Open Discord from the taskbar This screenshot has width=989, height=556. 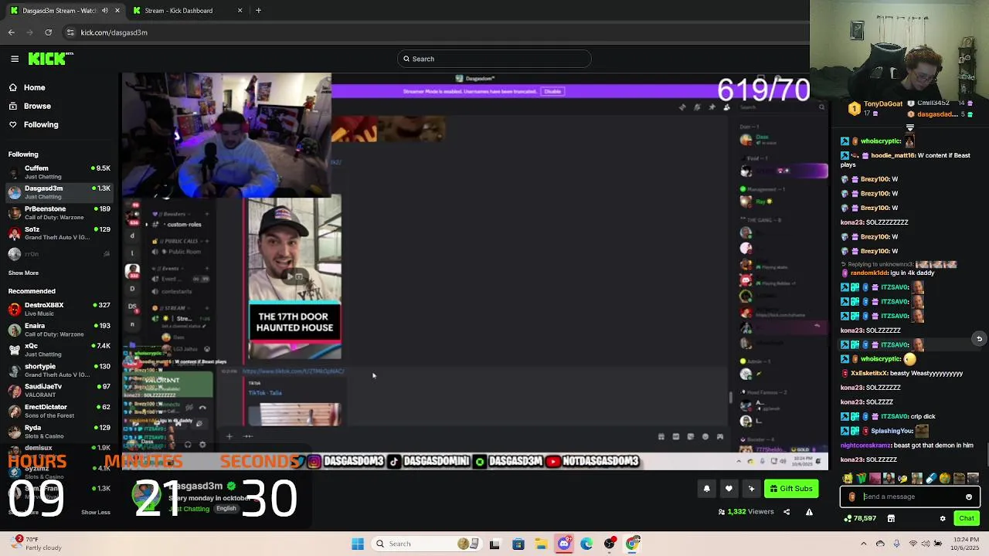point(564,544)
